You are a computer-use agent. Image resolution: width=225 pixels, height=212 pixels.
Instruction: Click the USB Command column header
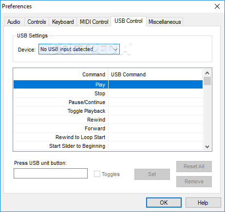(155, 74)
